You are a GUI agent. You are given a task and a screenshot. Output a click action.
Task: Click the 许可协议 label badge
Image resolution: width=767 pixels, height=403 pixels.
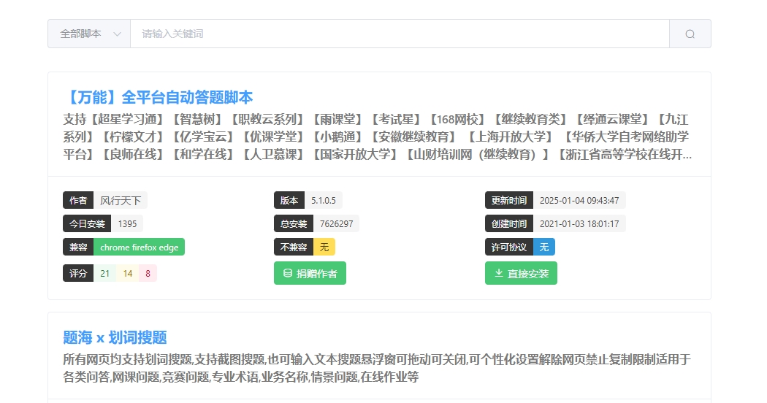click(509, 247)
